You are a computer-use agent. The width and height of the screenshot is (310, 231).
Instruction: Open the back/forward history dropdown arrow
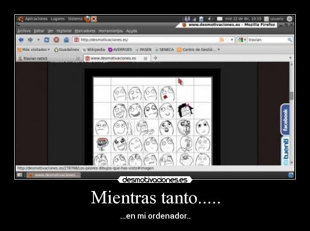(x=39, y=40)
